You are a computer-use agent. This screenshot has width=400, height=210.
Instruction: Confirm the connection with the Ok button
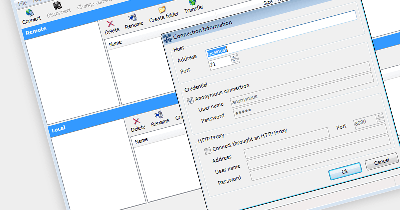[x=345, y=171]
